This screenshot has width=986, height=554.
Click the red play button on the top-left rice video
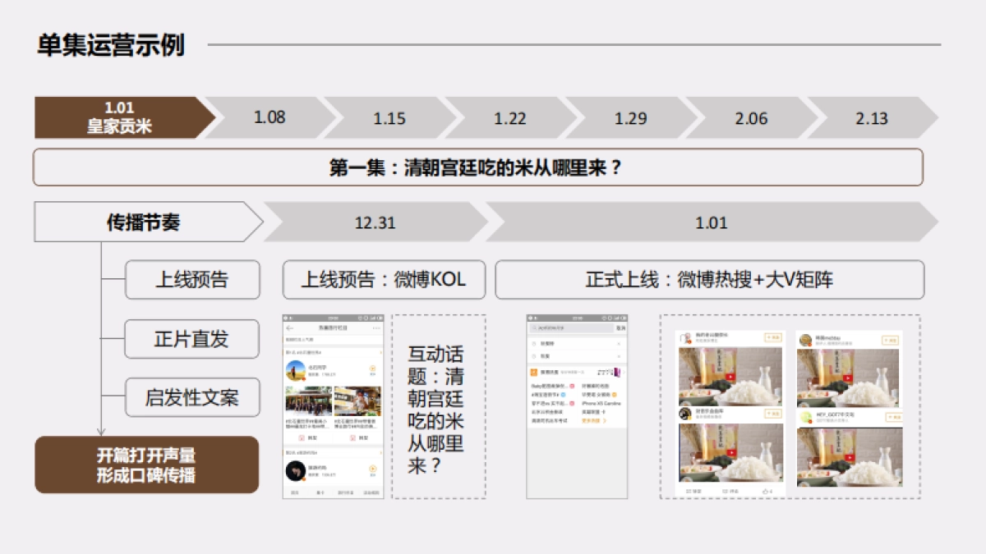[x=730, y=376]
